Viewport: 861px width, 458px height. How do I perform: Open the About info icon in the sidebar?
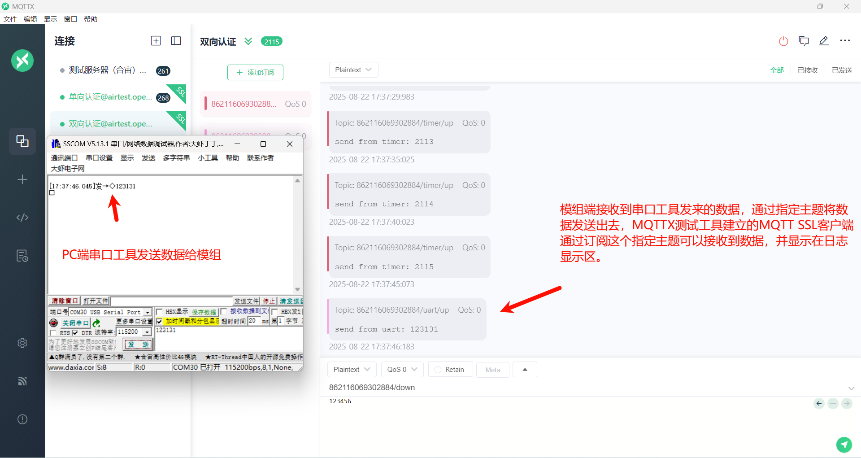pos(22,419)
